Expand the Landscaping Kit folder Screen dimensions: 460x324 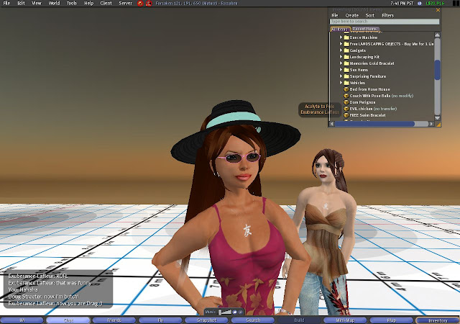(341, 57)
